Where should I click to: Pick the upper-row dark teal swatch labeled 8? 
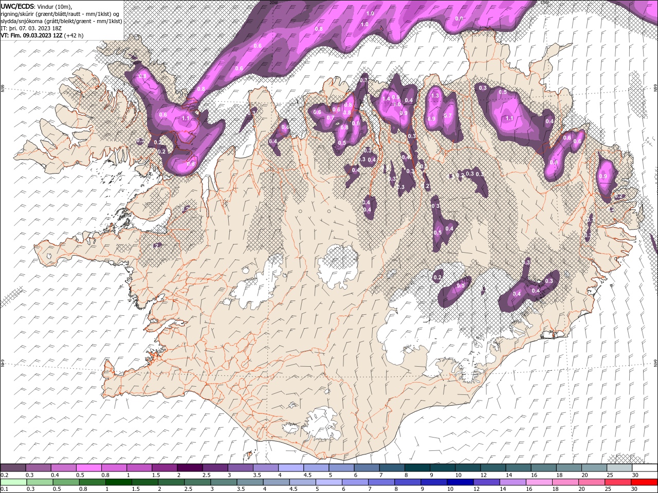(x=417, y=467)
